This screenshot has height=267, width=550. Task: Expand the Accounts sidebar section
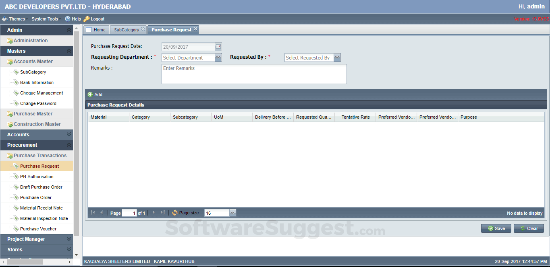click(x=69, y=135)
